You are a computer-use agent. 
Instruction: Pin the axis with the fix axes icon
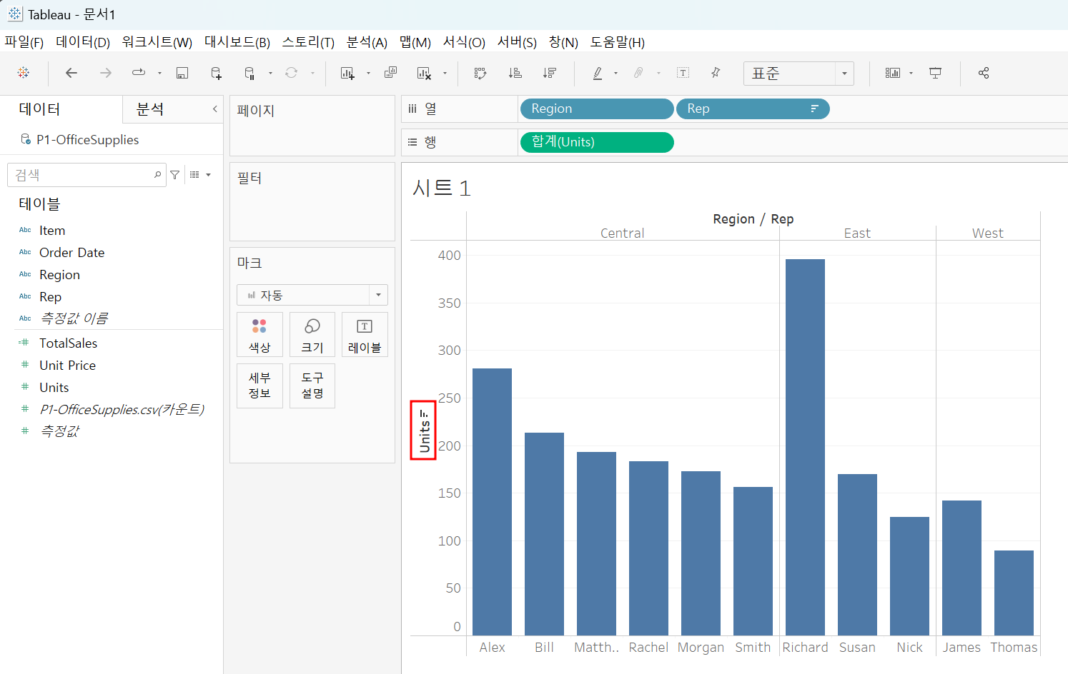tap(716, 73)
